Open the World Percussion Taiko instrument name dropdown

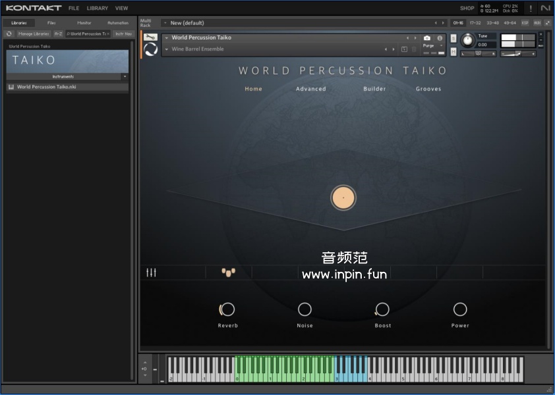pos(167,38)
